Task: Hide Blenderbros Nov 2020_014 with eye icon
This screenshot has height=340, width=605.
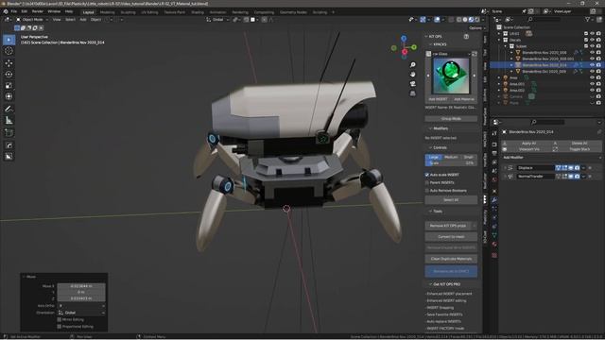Action: [593, 65]
